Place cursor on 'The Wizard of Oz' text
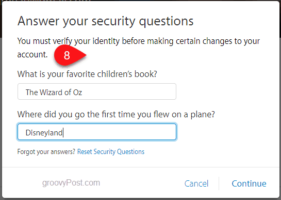This screenshot has width=281, height=200. [x=54, y=93]
